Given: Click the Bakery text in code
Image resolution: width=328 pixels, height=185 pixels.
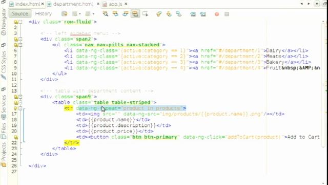Looking at the screenshot, I should tap(275, 62).
